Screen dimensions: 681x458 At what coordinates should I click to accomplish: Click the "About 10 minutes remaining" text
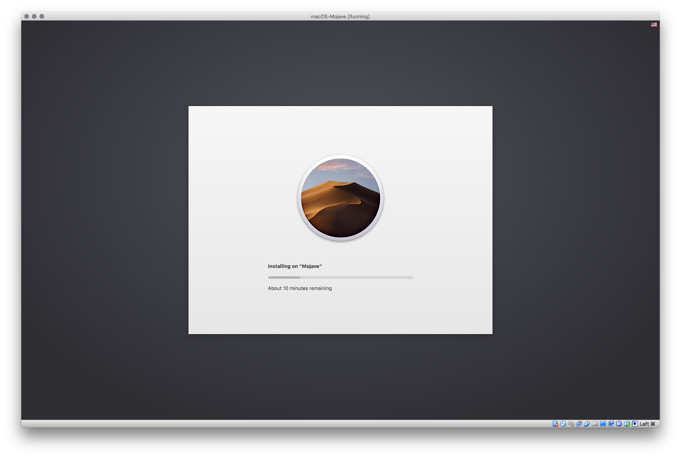click(300, 288)
